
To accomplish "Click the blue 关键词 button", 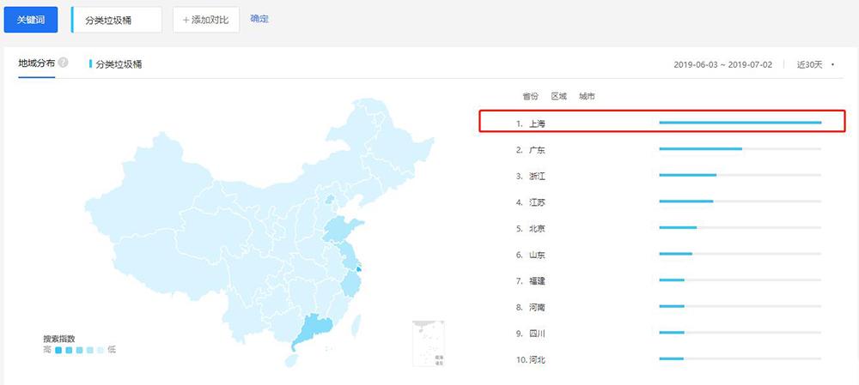I will [31, 19].
